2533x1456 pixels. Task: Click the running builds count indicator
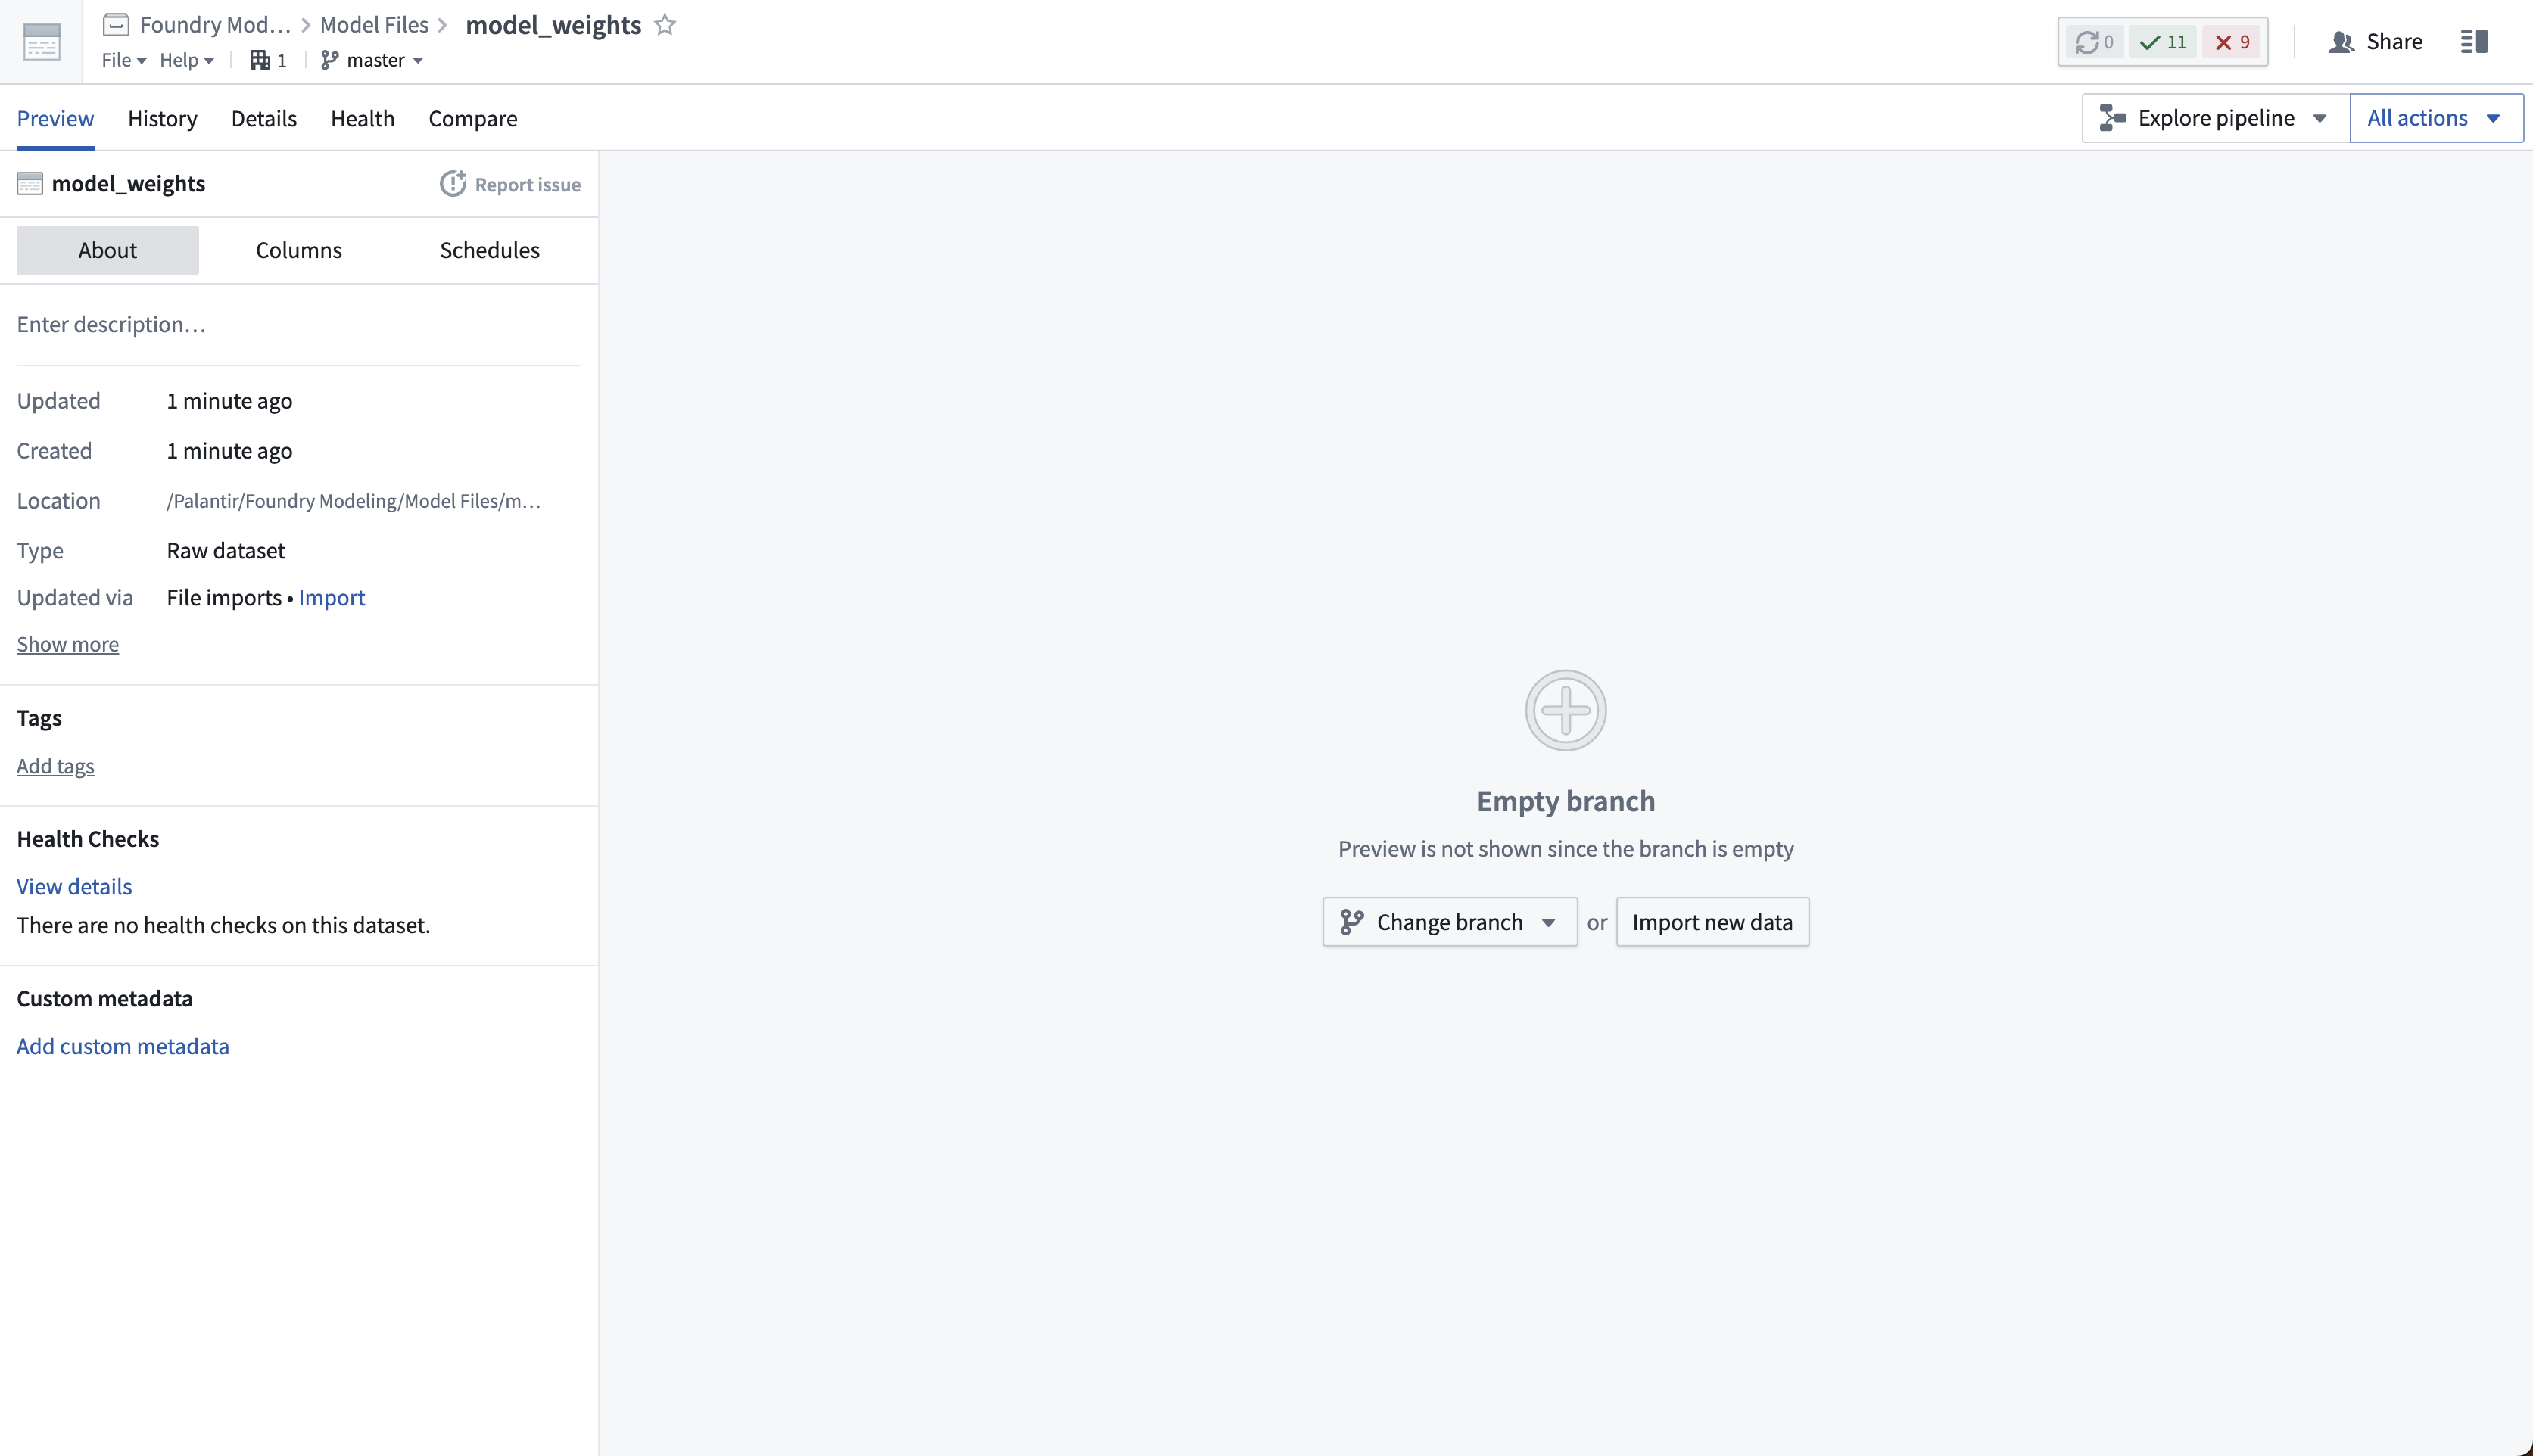(2095, 42)
